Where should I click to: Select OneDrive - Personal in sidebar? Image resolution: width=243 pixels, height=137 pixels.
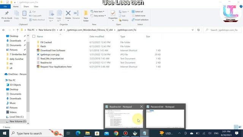coord(17,74)
